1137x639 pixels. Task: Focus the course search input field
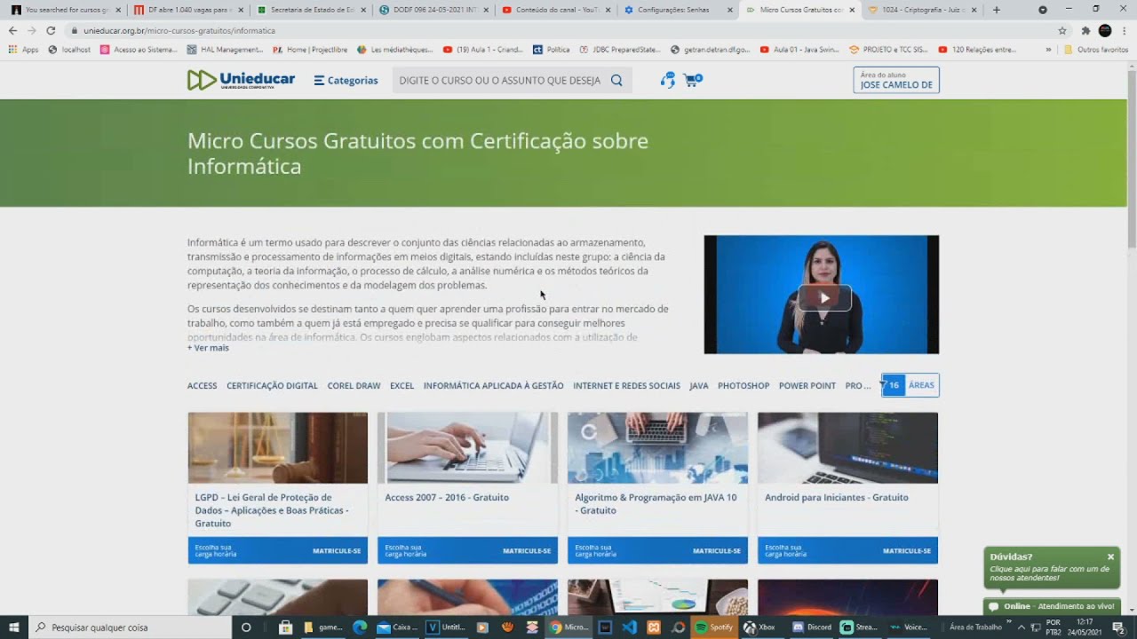tap(500, 80)
